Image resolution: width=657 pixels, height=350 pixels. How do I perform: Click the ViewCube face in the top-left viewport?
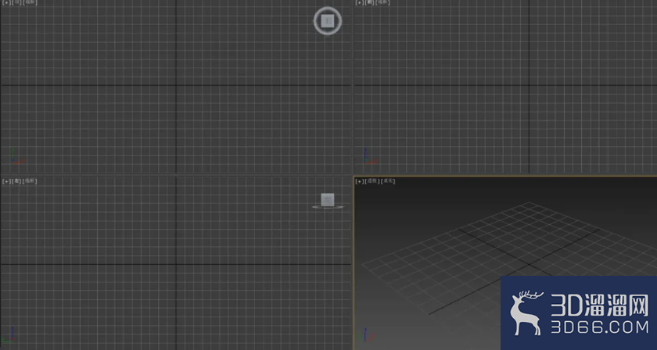tap(328, 20)
